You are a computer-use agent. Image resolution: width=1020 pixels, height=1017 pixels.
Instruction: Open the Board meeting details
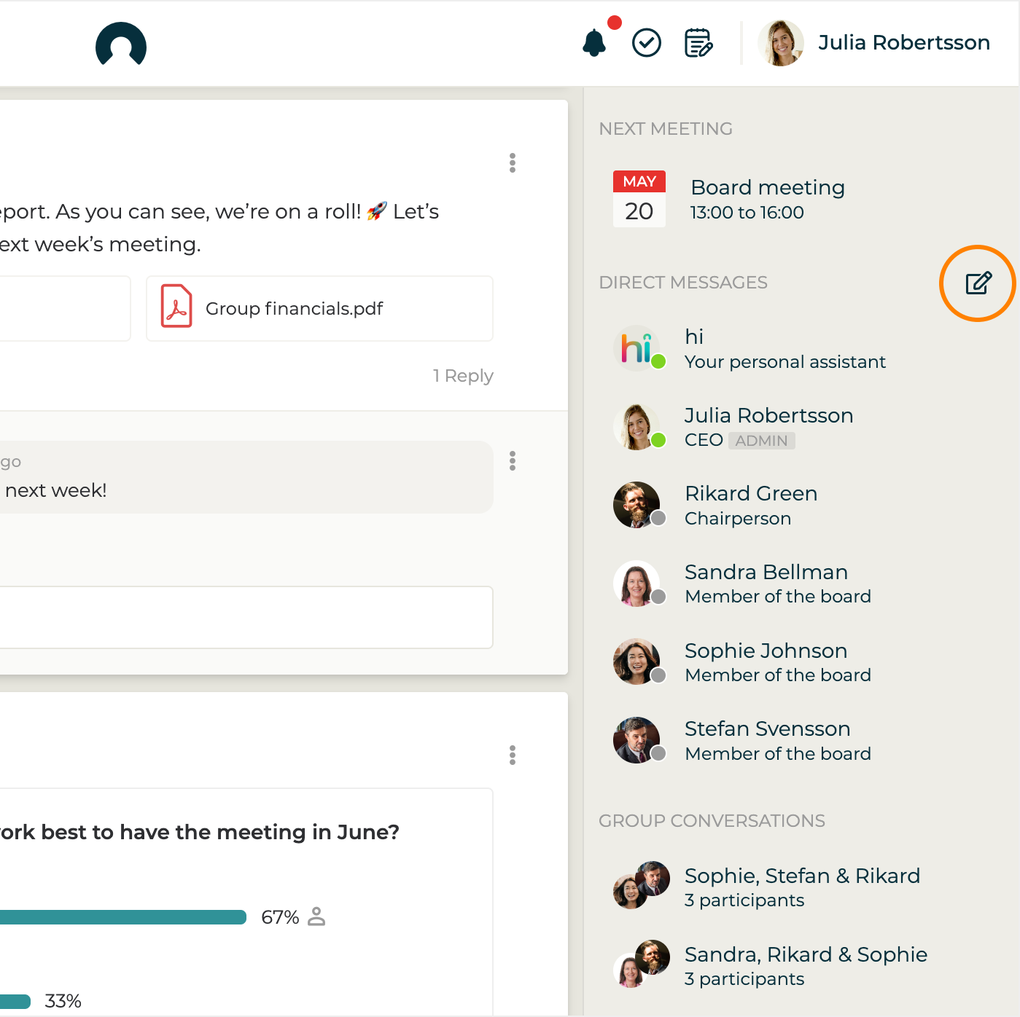(x=767, y=199)
